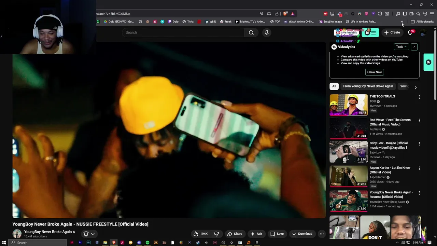
Task: Open YoungBoy Resume official video title
Action: coord(391,194)
